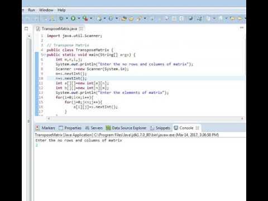
Task: Open the Run dropdown arrow
Action: [79, 18]
